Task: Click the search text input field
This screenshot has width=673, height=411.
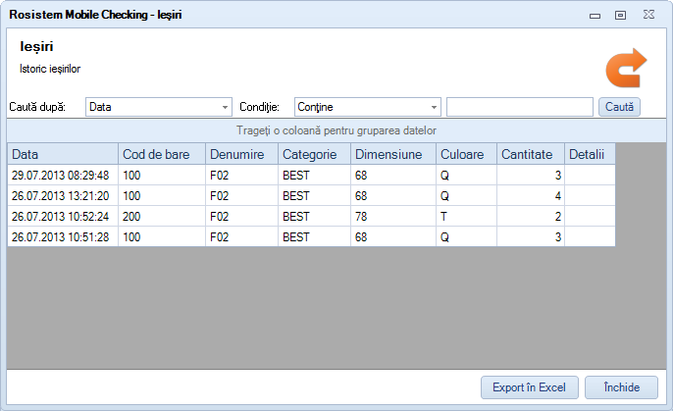Action: pyautogui.click(x=519, y=107)
